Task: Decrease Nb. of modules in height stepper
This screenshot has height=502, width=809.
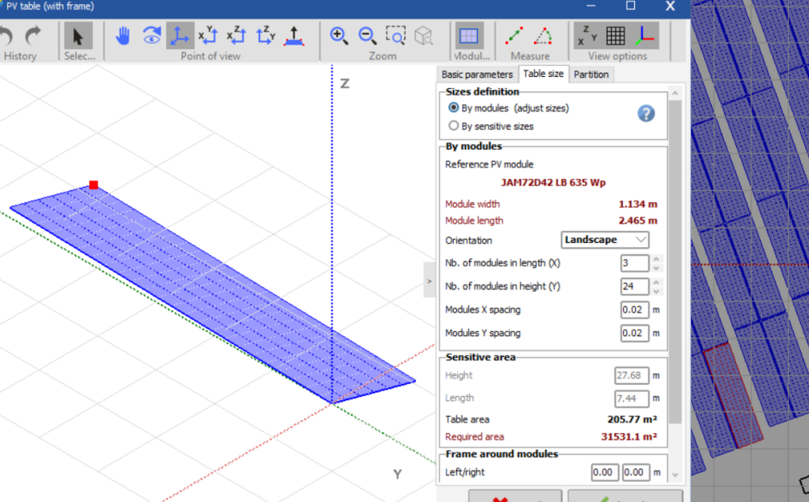Action: (656, 291)
